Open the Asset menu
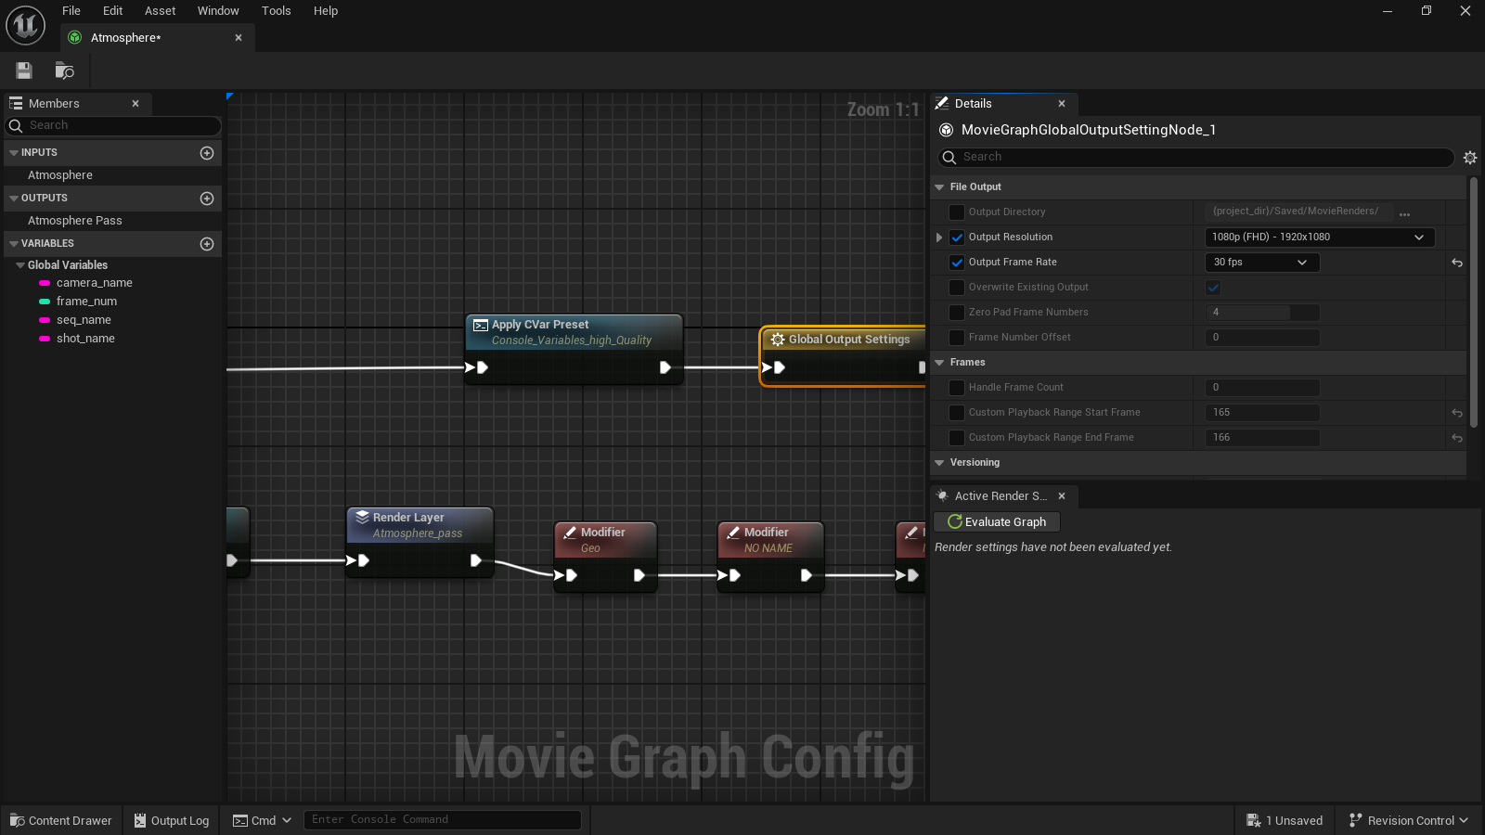The height and width of the screenshot is (835, 1485). coord(160,11)
